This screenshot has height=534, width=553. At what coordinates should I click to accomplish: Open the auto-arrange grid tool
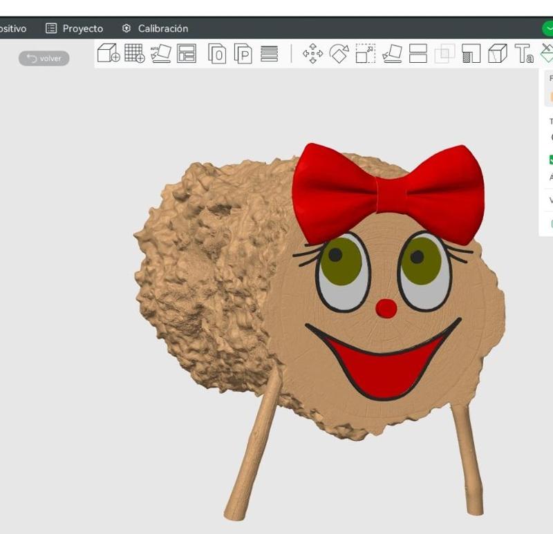click(133, 52)
